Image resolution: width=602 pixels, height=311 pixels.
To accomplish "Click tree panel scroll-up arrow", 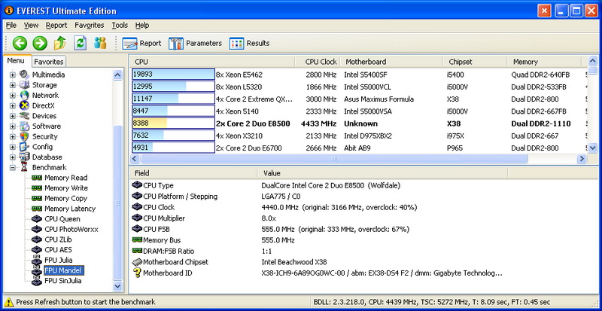I will (117, 75).
